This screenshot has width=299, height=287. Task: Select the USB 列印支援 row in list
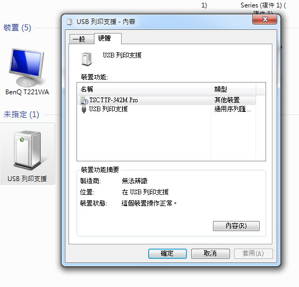pyautogui.click(x=166, y=109)
